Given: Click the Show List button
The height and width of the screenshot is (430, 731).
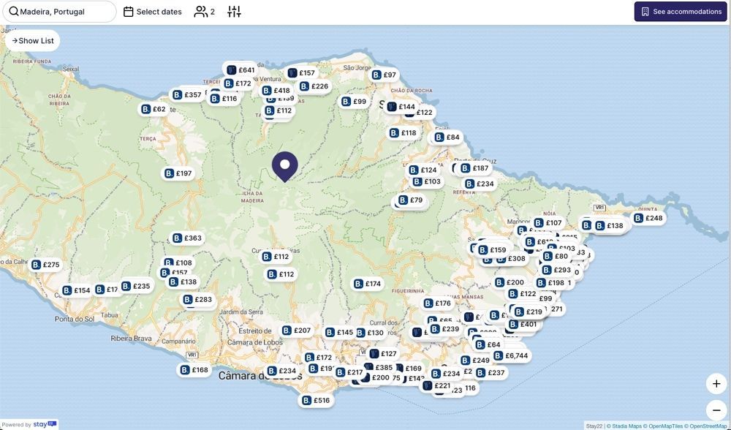Looking at the screenshot, I should [33, 40].
